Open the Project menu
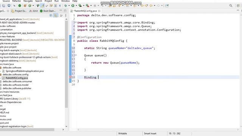The image size is (242, 136). pos(48,1)
